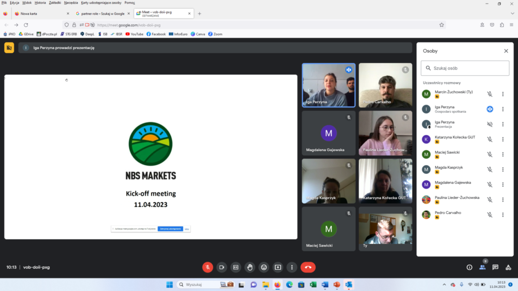Go back in browser history
This screenshot has width=518, height=291.
6,25
